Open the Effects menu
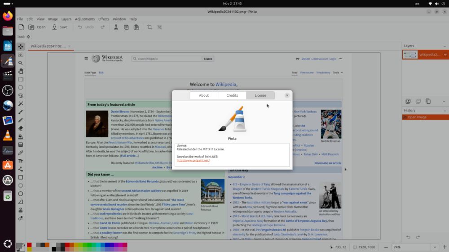Screen dimensions: 449x252 click(x=104, y=19)
